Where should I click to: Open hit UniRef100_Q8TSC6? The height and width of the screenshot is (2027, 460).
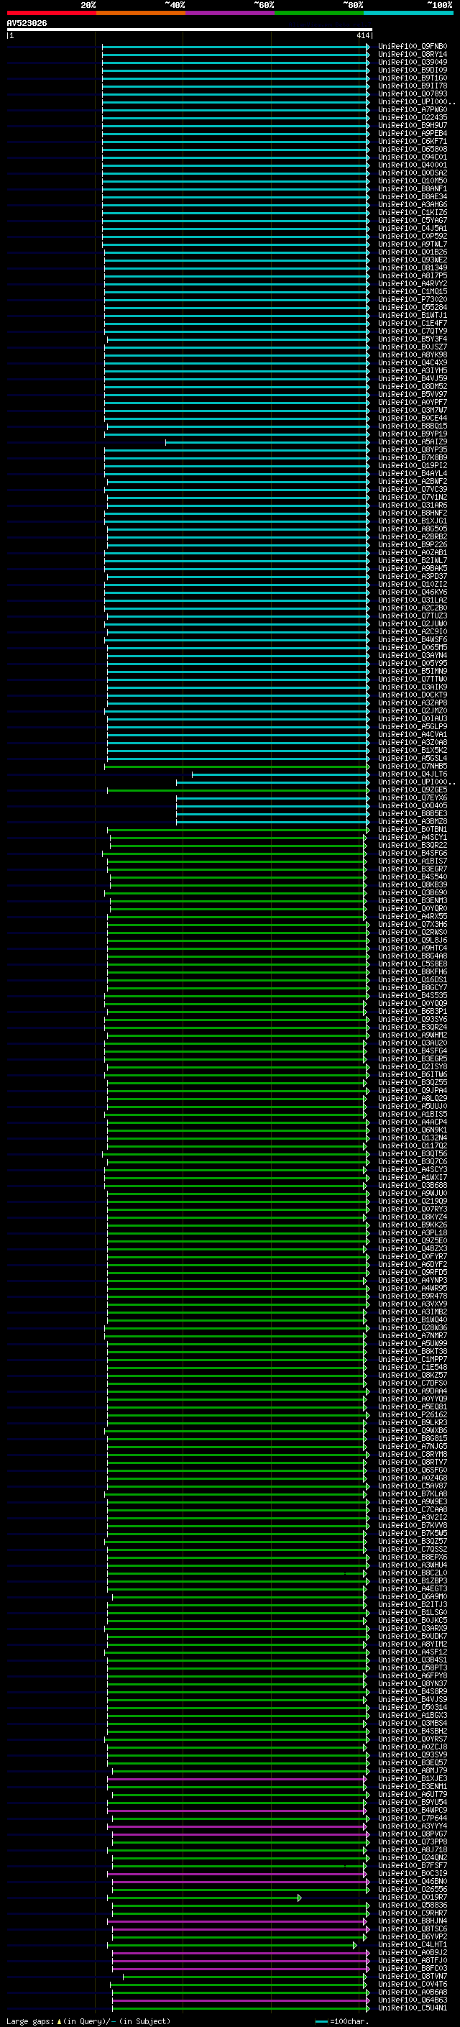[412, 1928]
